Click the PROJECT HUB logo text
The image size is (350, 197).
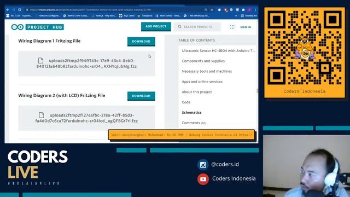point(45,27)
